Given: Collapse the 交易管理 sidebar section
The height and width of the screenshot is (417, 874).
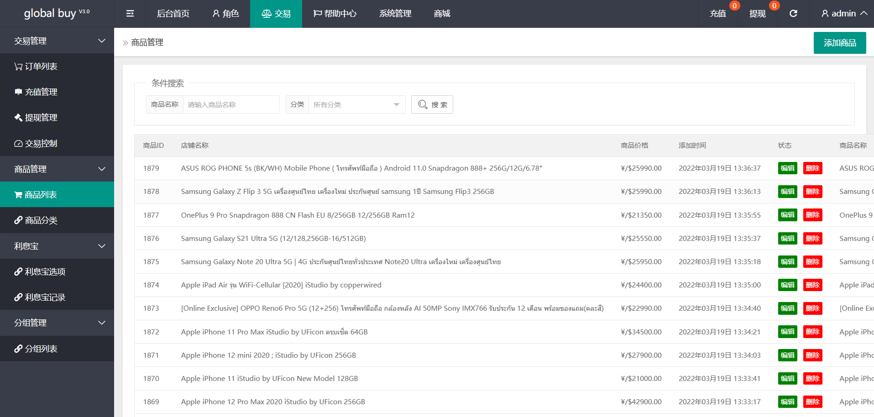Looking at the screenshot, I should click(x=57, y=41).
